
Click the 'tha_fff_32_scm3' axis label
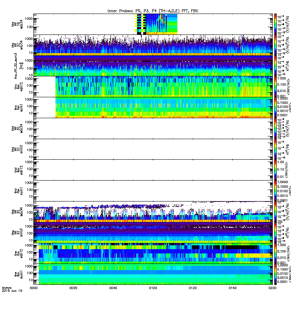16,66
